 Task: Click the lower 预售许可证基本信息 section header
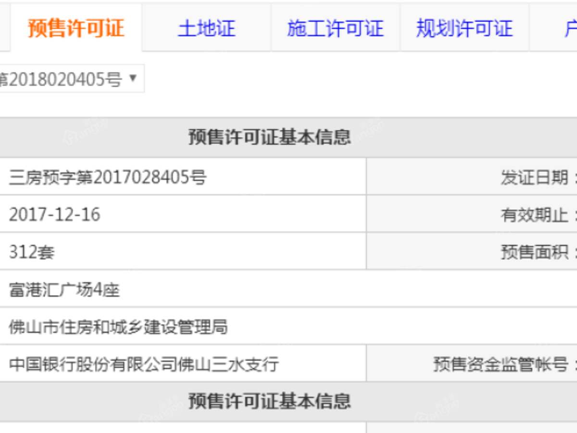click(x=269, y=401)
